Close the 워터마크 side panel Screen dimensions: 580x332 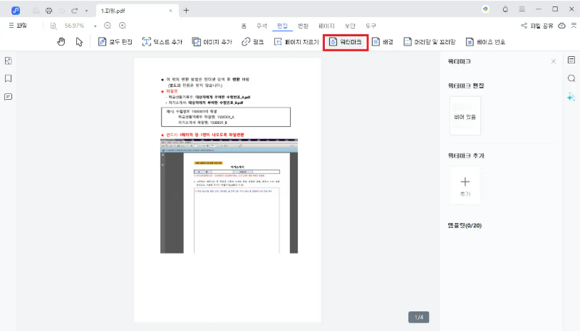tap(554, 61)
